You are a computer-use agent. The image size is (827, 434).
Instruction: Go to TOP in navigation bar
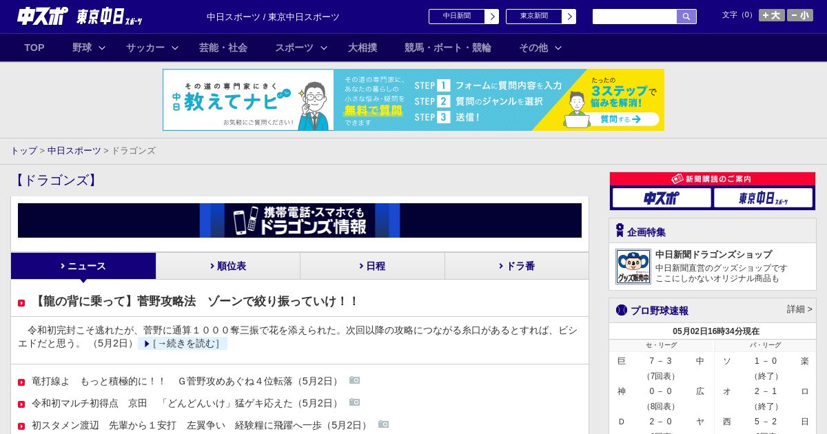pos(34,48)
